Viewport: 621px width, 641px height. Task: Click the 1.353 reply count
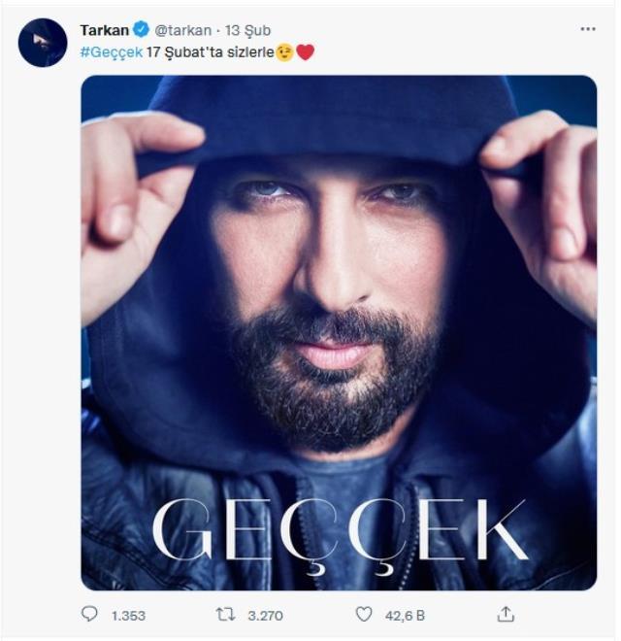[128, 616]
